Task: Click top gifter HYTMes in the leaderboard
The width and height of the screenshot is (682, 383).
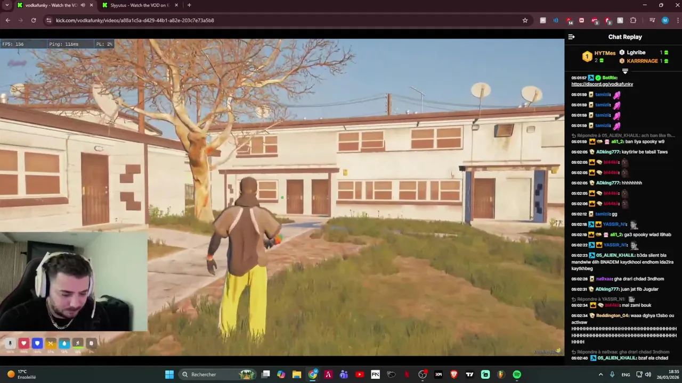Action: 605,53
